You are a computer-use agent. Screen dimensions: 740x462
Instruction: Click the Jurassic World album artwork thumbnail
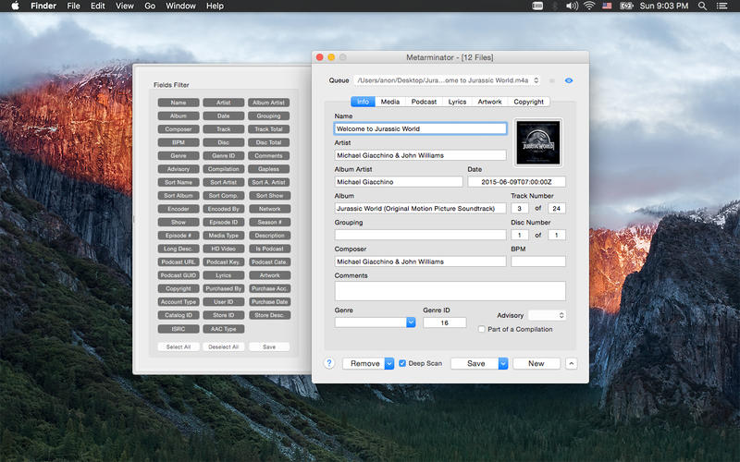[538, 142]
